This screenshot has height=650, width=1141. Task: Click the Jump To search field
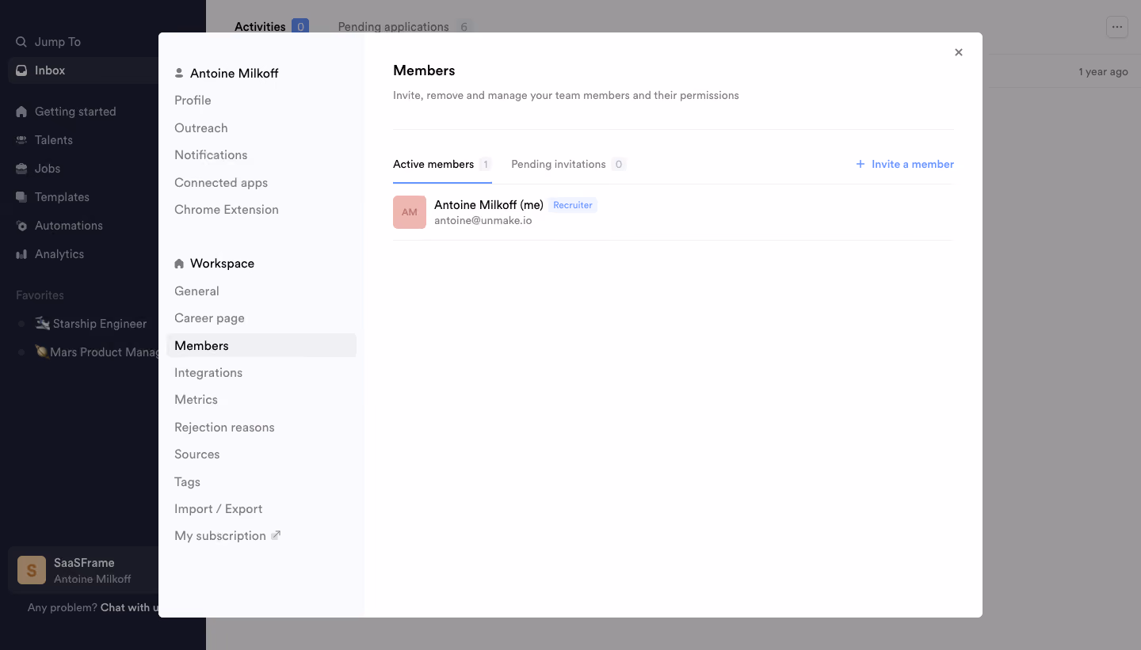coord(83,42)
